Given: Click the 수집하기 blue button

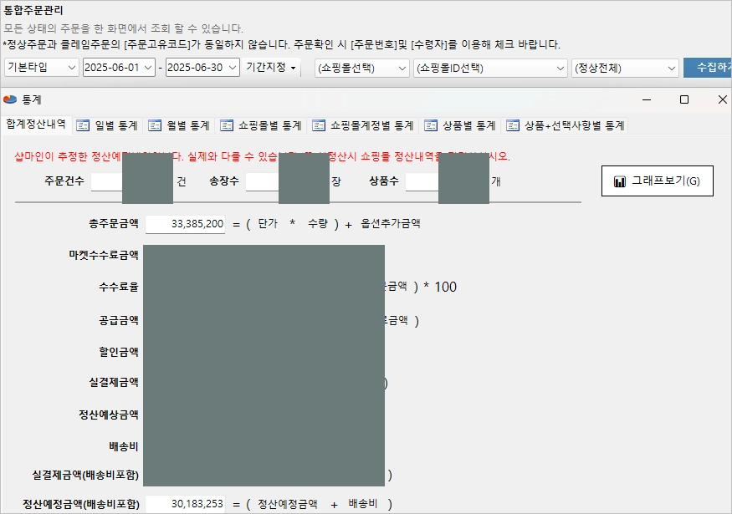Looking at the screenshot, I should pyautogui.click(x=708, y=68).
